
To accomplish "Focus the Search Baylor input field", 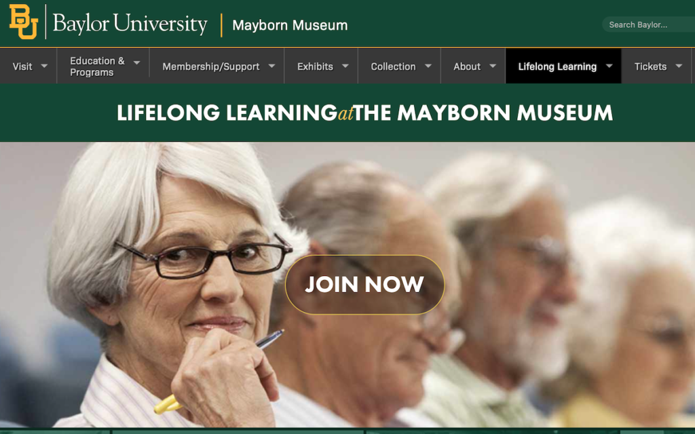I will tap(650, 25).
